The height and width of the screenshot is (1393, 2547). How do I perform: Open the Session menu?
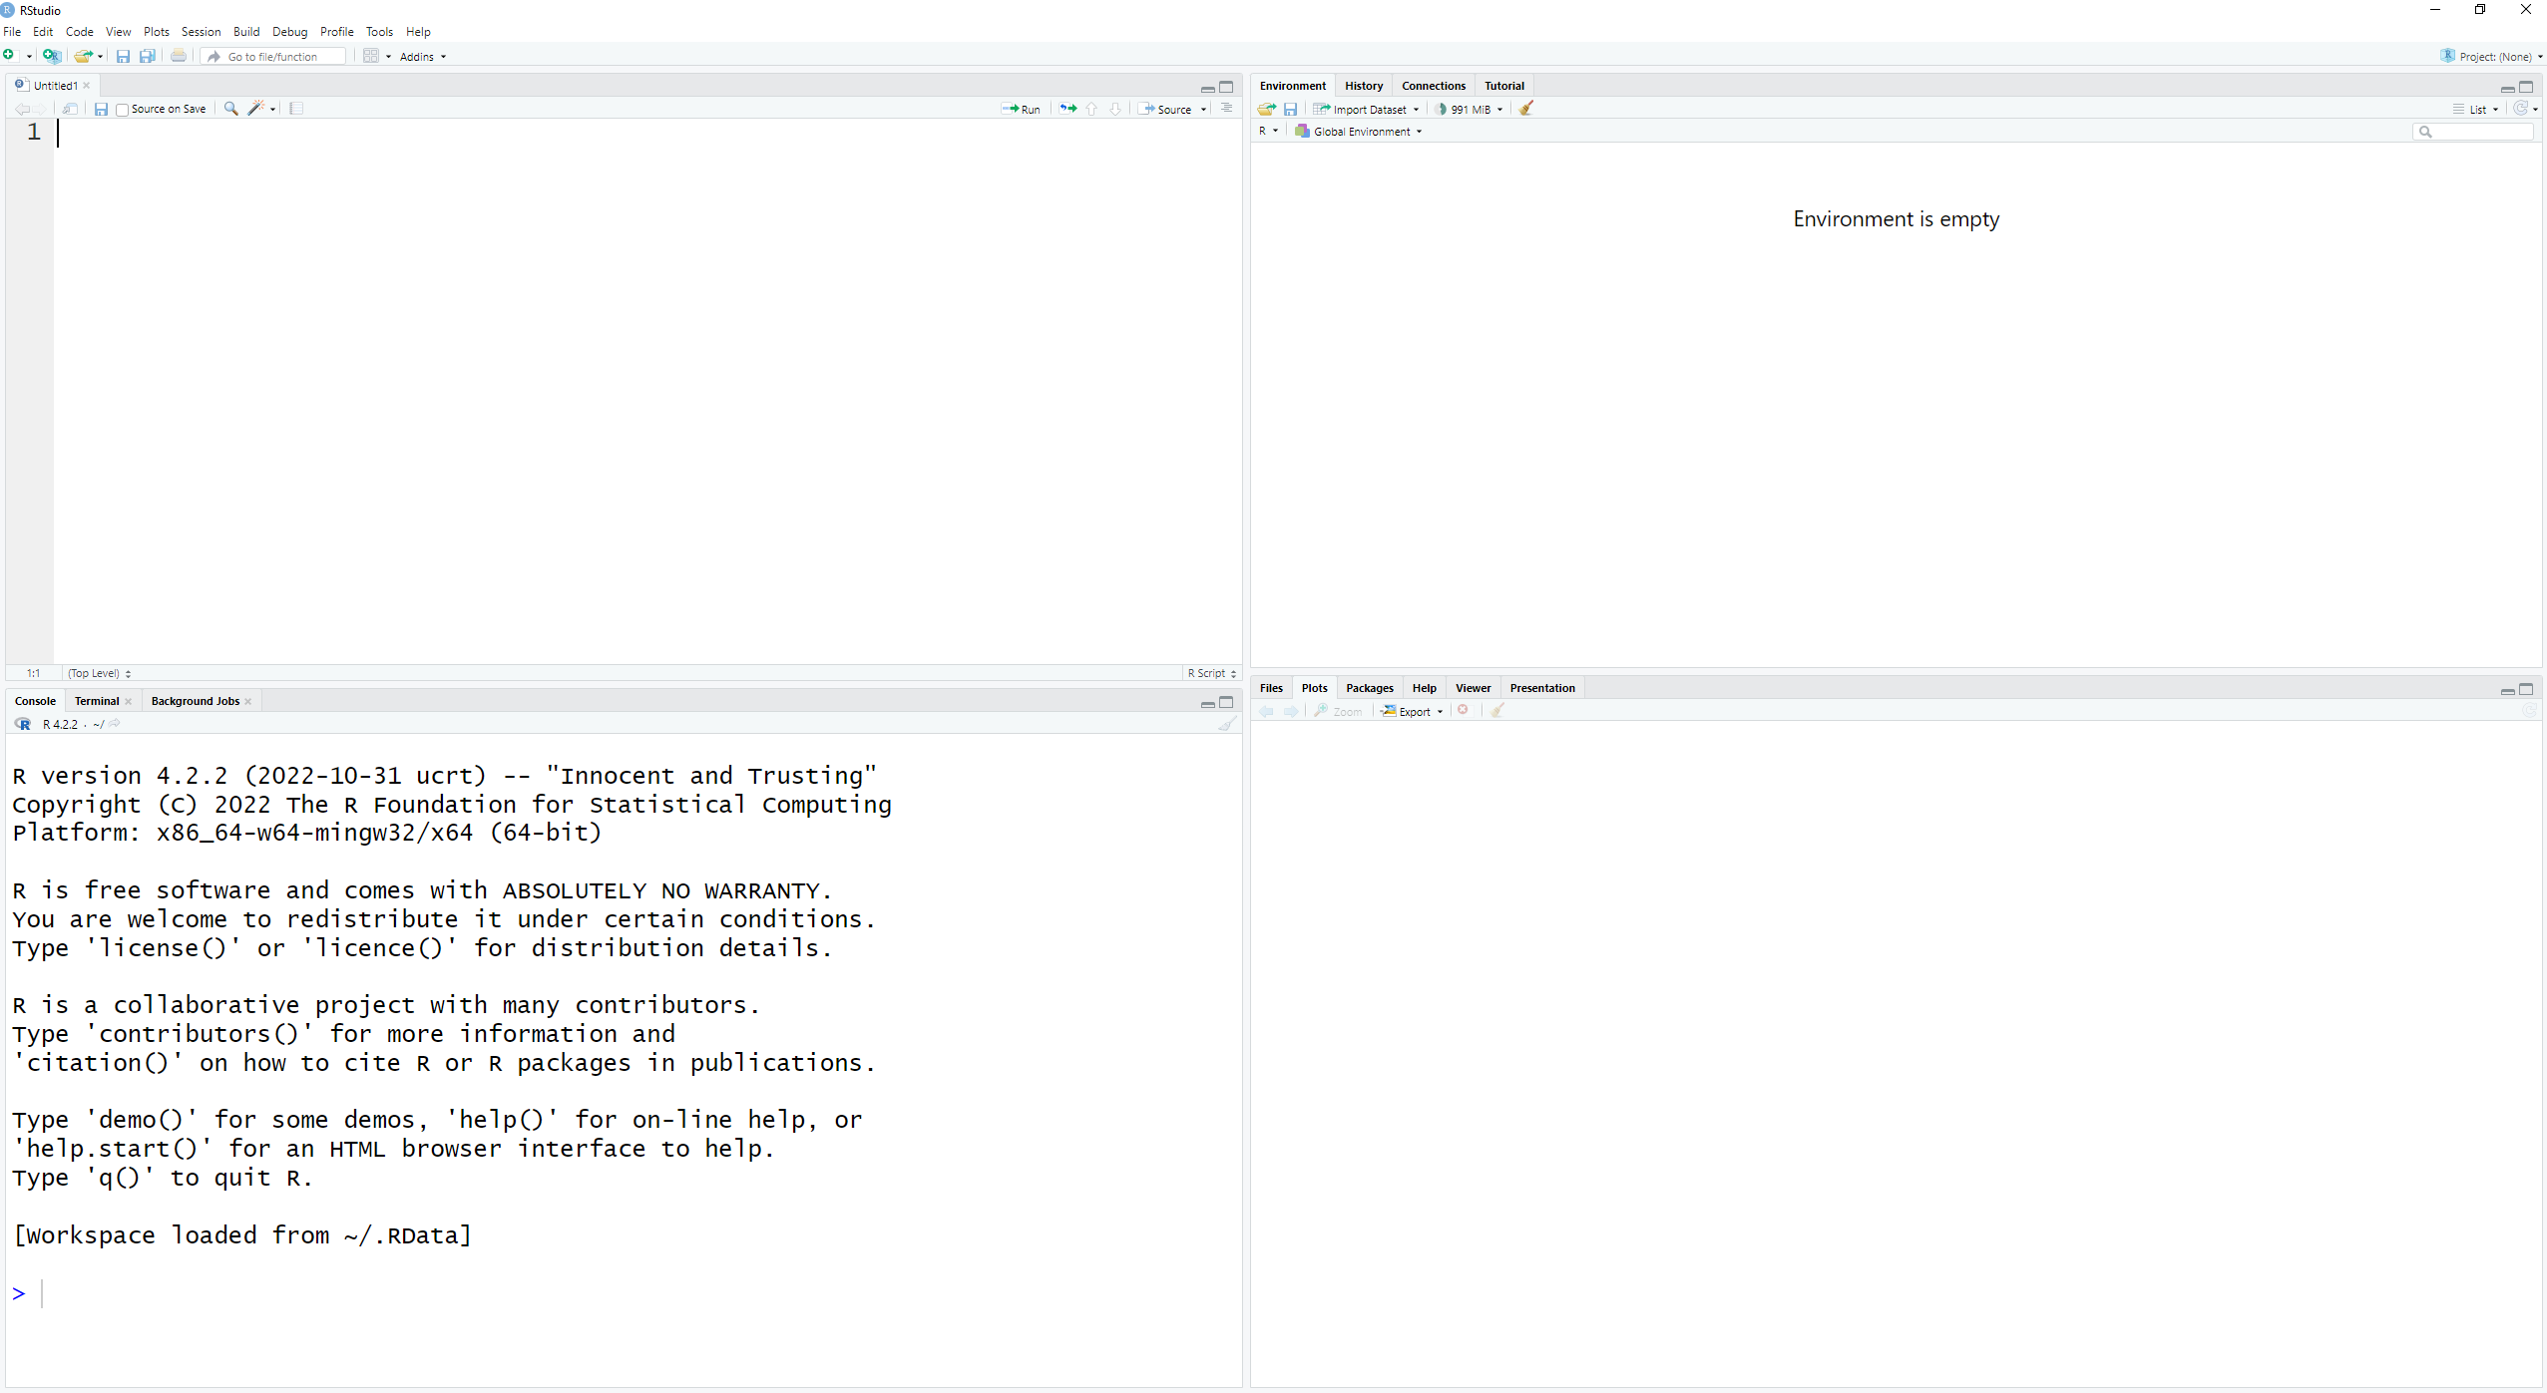coord(201,32)
